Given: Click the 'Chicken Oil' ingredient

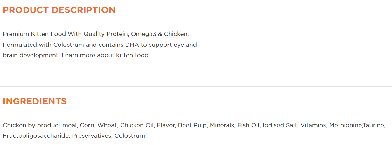Looking at the screenshot, I should 137,125.
